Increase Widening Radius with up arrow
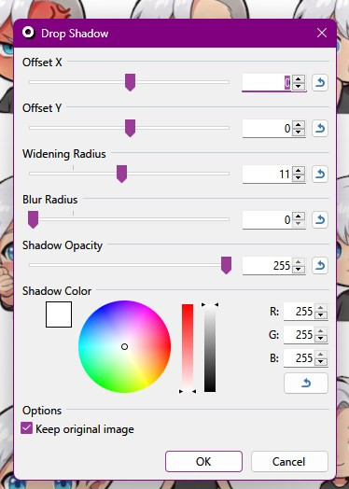 tap(299, 171)
